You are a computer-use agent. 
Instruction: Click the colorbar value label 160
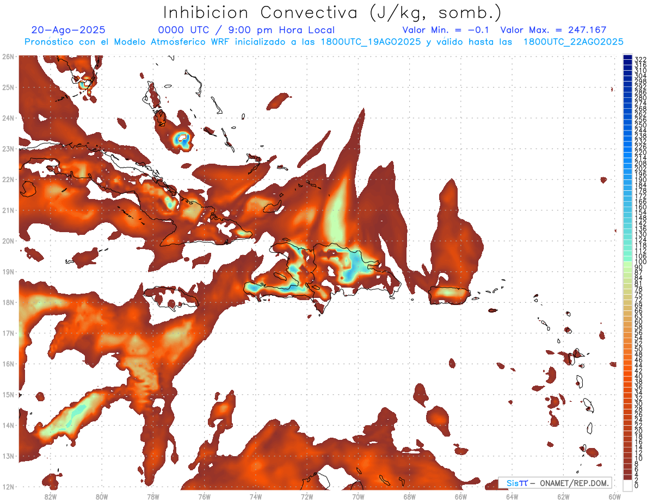tap(640, 207)
